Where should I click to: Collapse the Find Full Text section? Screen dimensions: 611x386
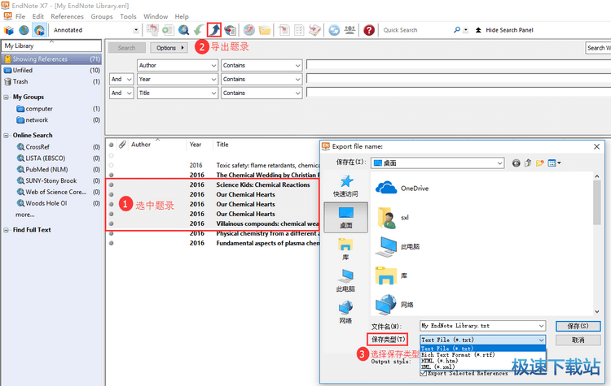pyautogui.click(x=7, y=230)
